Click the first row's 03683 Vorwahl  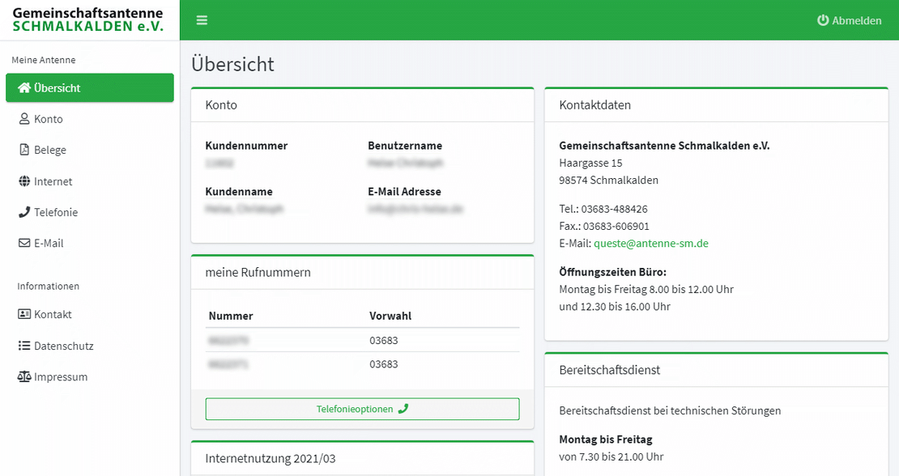[x=384, y=340]
